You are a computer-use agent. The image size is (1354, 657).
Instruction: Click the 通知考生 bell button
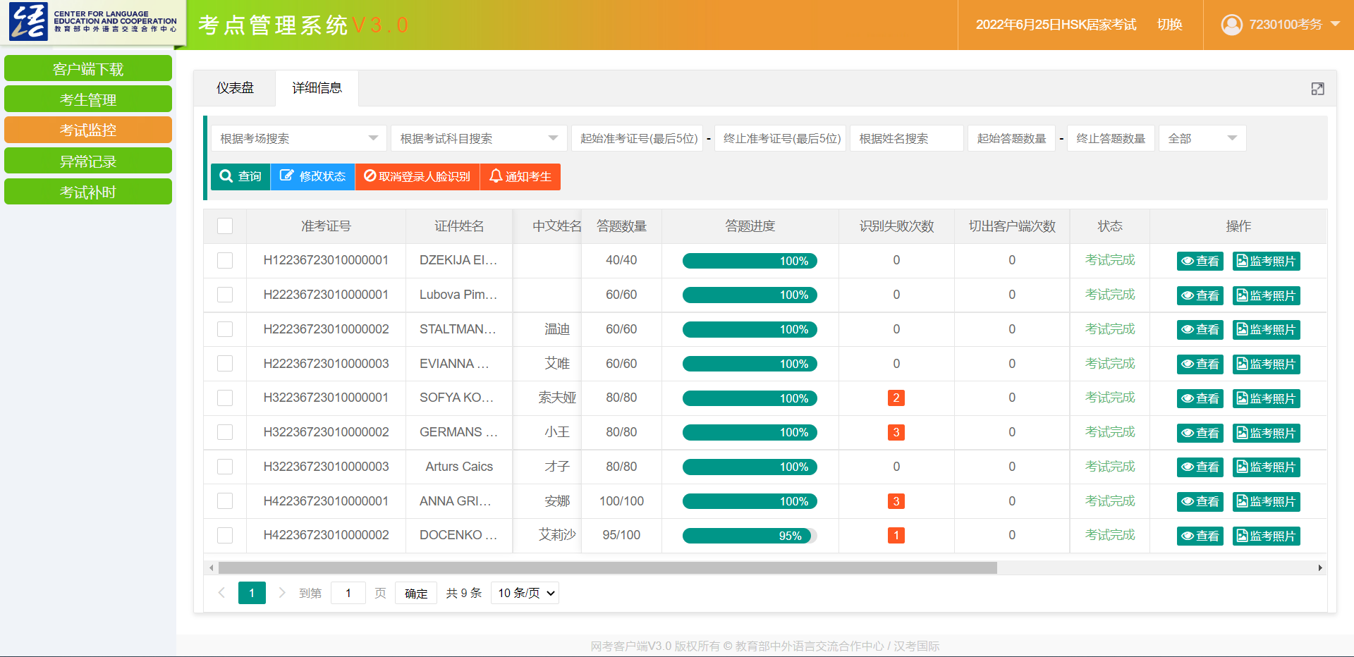tap(520, 176)
